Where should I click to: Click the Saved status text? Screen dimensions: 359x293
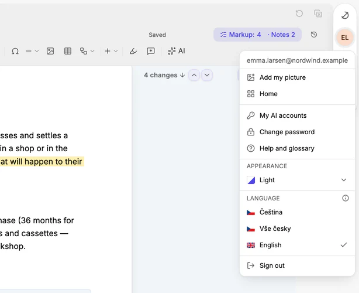tap(157, 35)
